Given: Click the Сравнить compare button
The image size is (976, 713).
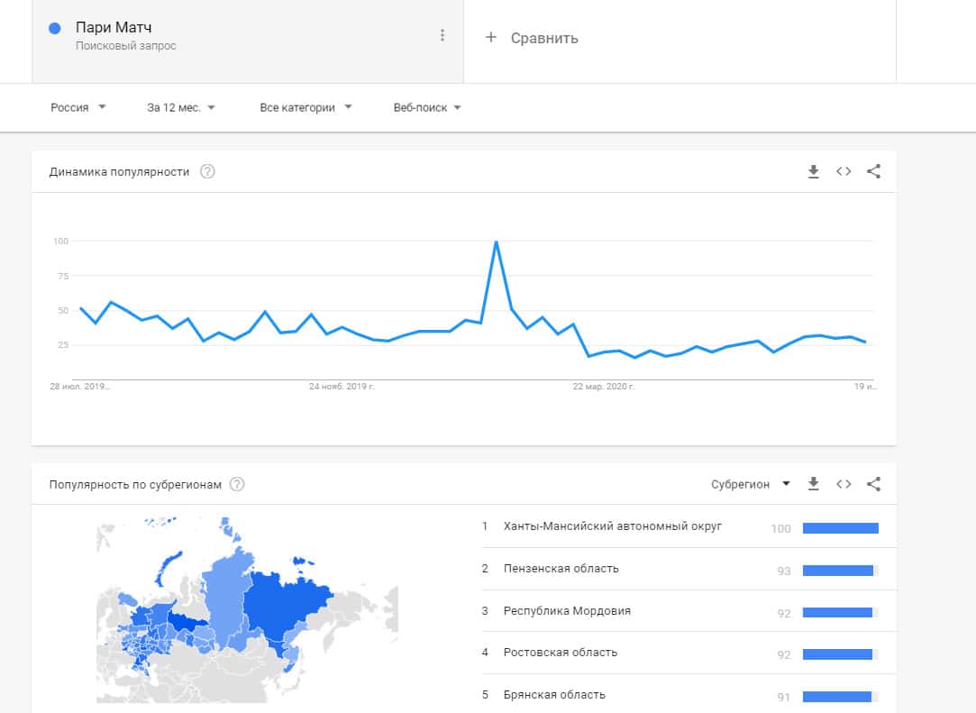Looking at the screenshot, I should coord(543,38).
